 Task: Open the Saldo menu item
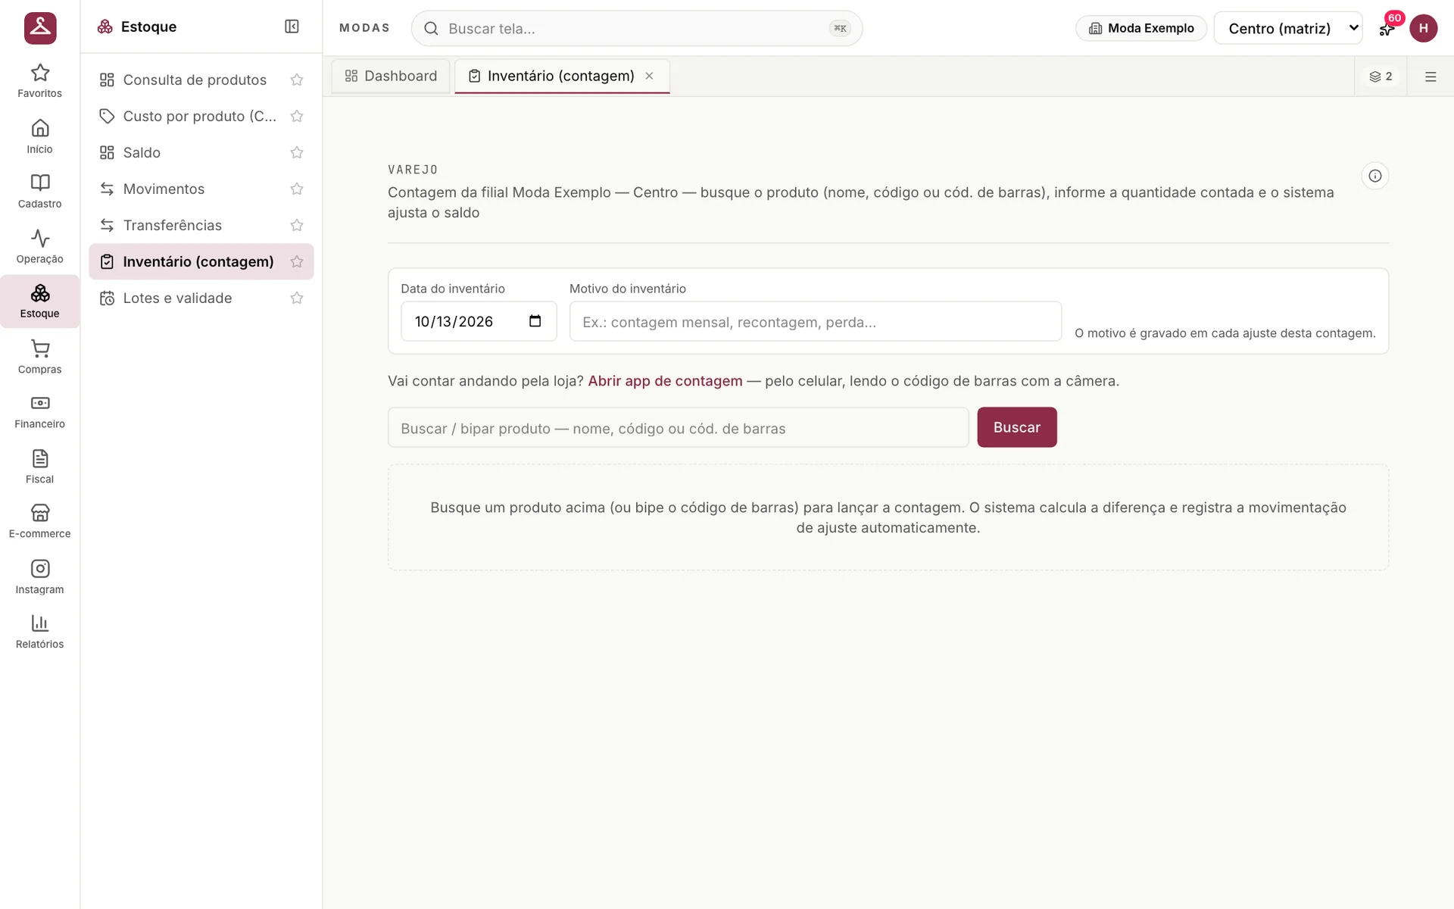coord(142,152)
